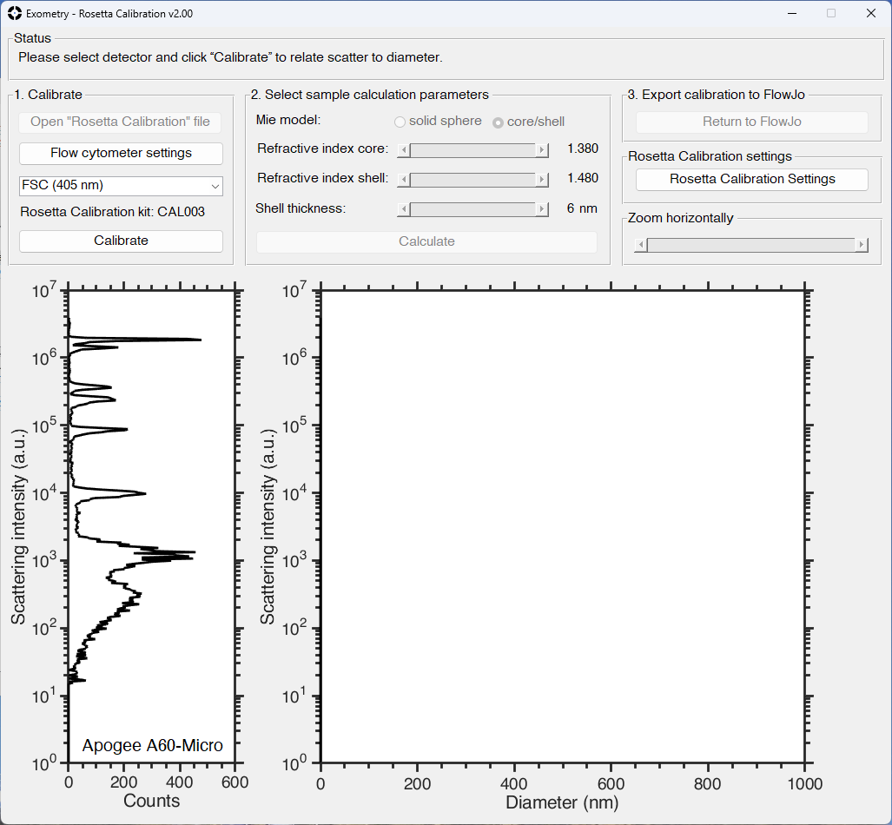Open Flow cytometer settings

pos(121,153)
